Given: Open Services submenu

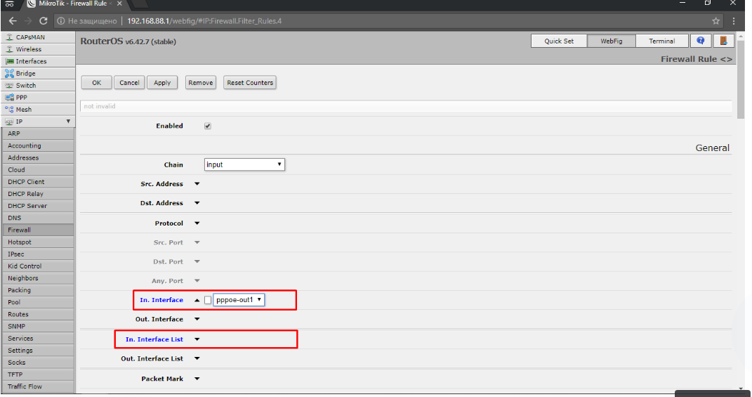Looking at the screenshot, I should click(x=38, y=338).
